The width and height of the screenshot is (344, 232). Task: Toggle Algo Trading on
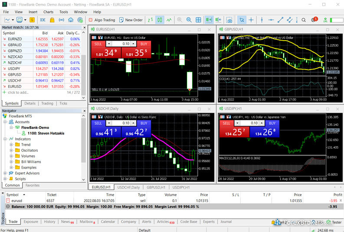102,20
